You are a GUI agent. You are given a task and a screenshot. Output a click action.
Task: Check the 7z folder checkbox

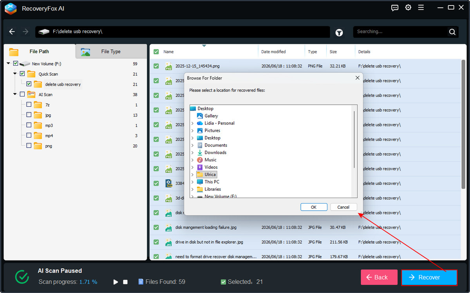pyautogui.click(x=29, y=105)
